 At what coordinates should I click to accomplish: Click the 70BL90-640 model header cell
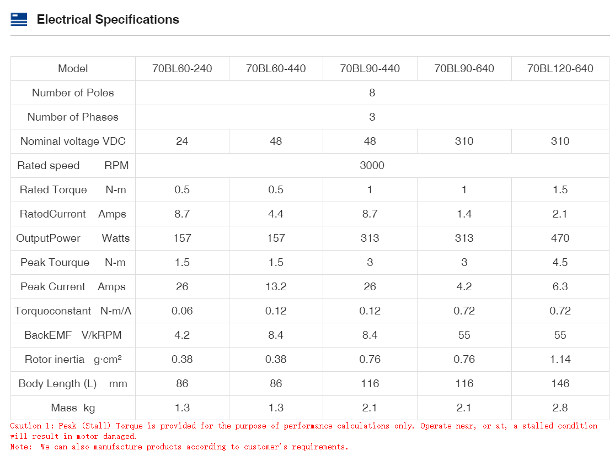(464, 69)
